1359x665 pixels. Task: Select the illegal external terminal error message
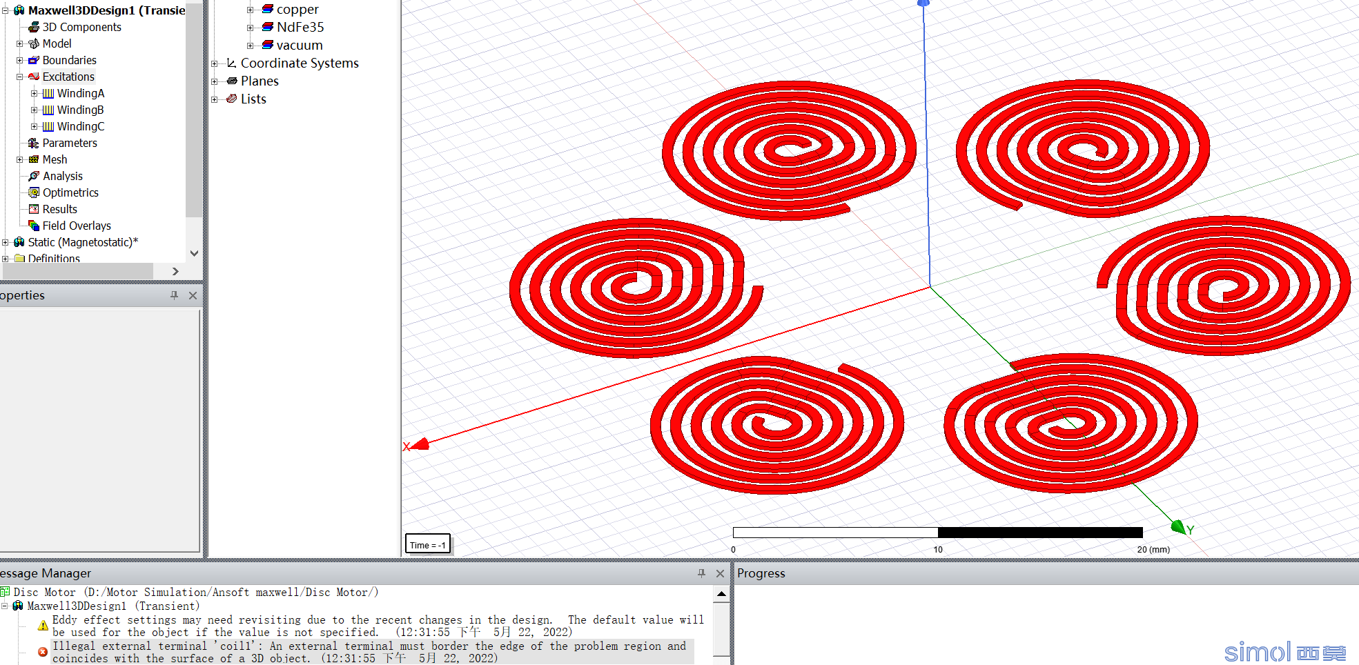[x=373, y=652]
